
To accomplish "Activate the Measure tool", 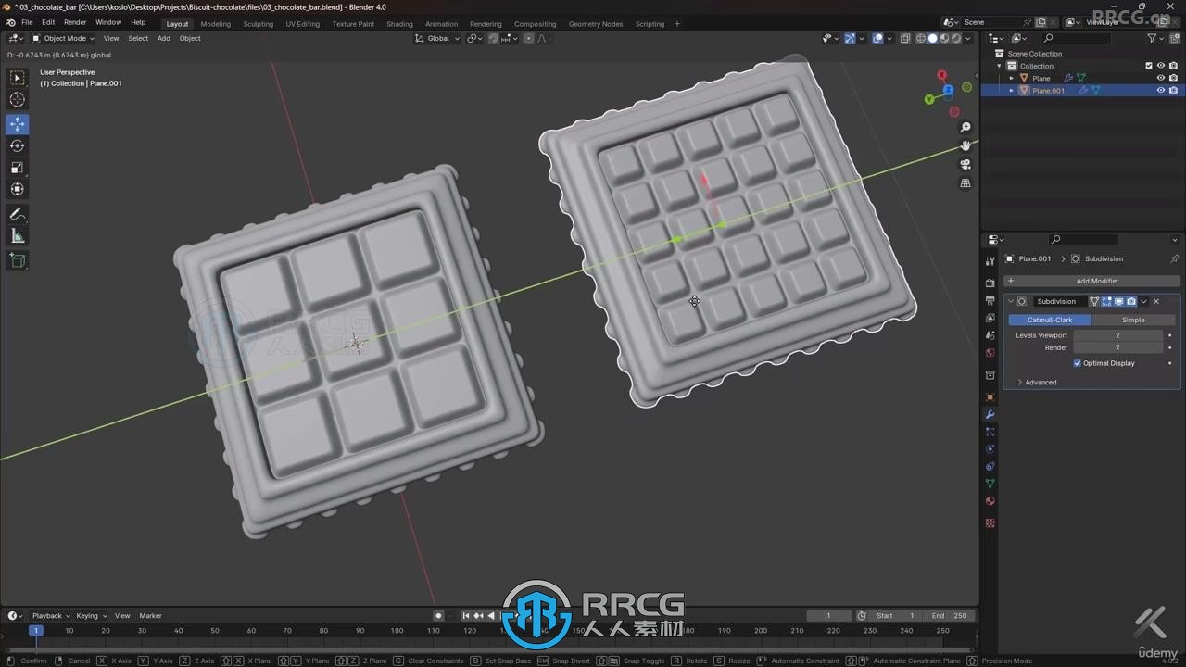I will coord(18,236).
